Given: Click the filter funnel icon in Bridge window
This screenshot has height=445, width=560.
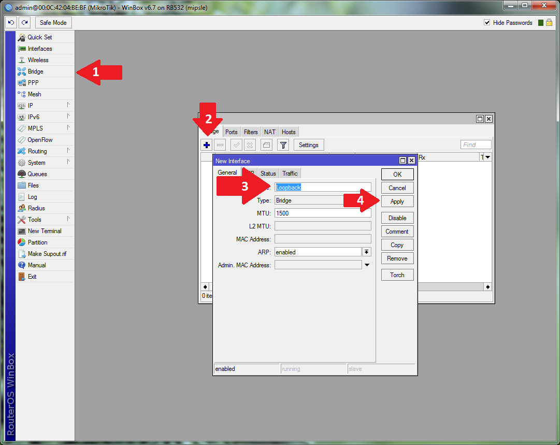Looking at the screenshot, I should click(283, 145).
